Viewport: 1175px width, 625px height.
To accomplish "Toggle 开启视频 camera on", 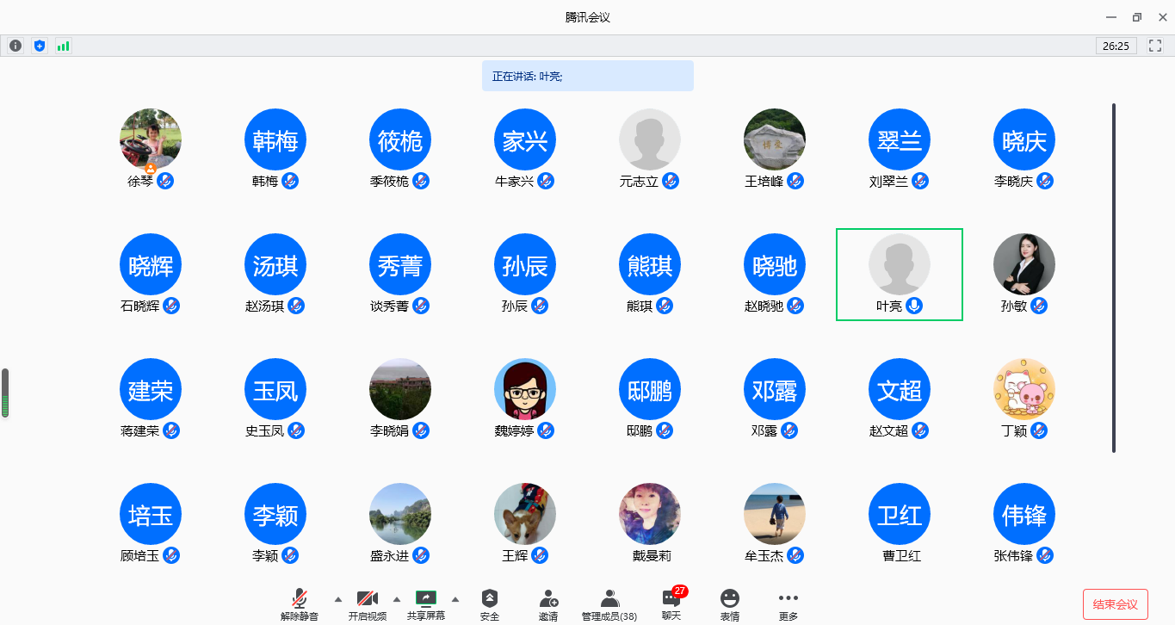I will (x=368, y=604).
